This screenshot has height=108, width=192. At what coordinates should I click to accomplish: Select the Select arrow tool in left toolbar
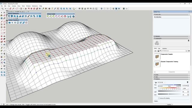[x=1, y=13]
